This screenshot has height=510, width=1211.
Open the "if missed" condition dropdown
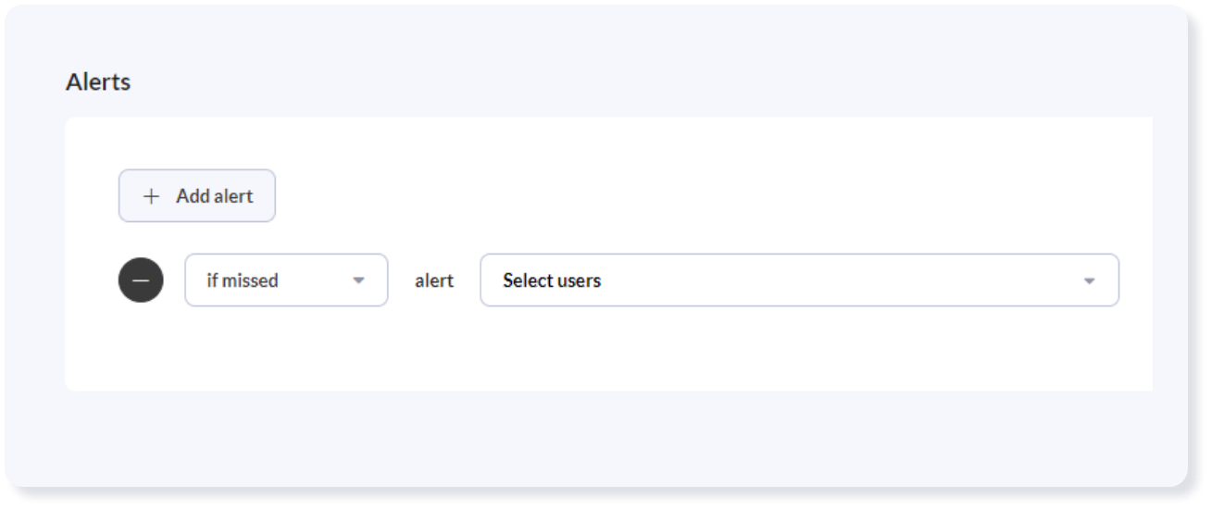286,280
